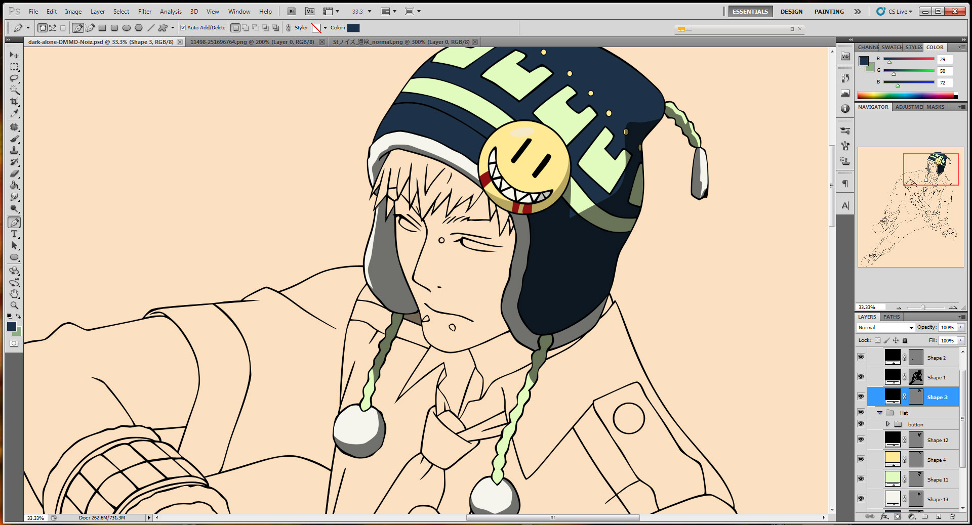The width and height of the screenshot is (972, 525).
Task: Open the CS Live dropdown
Action: (895, 12)
